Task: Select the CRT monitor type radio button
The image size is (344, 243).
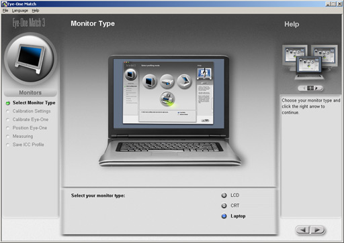Action: (x=224, y=206)
